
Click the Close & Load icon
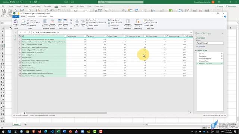(16, 22)
